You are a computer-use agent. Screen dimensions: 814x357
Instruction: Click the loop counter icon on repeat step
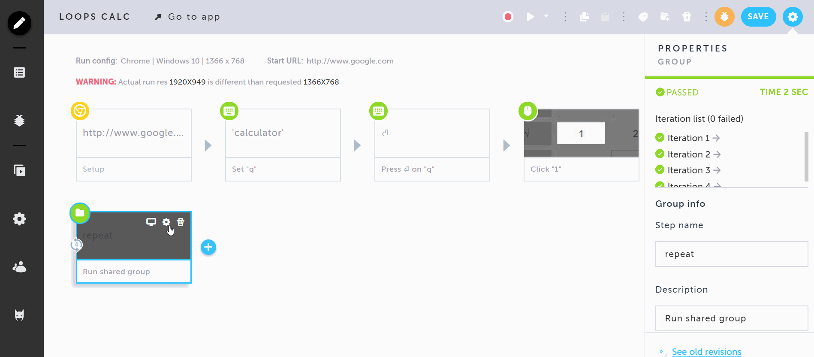(76, 245)
